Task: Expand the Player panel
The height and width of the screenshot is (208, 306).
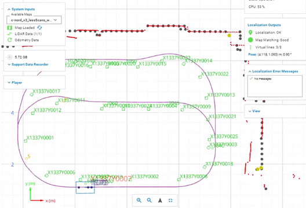Action: [15, 83]
